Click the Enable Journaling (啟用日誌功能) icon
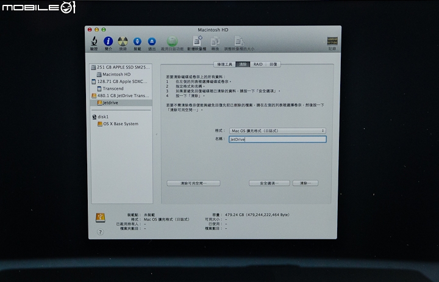The width and height of the screenshot is (439, 282). coord(172,42)
